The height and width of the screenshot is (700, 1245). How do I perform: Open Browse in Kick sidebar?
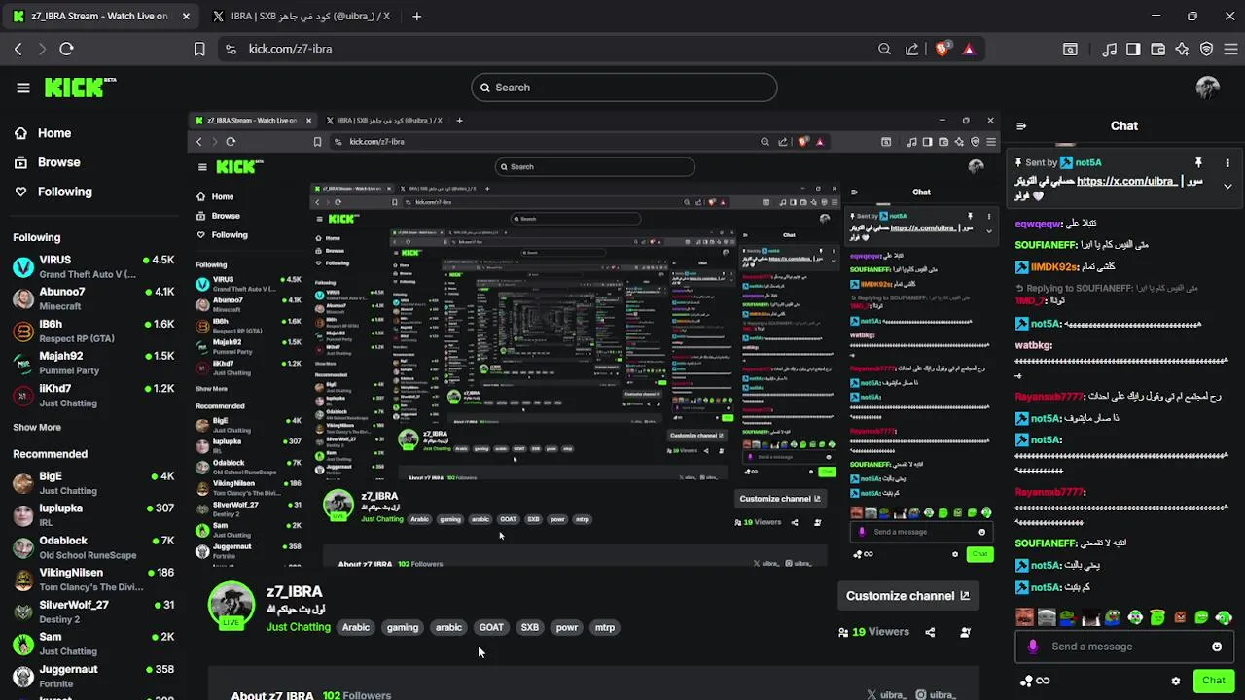tap(47, 162)
